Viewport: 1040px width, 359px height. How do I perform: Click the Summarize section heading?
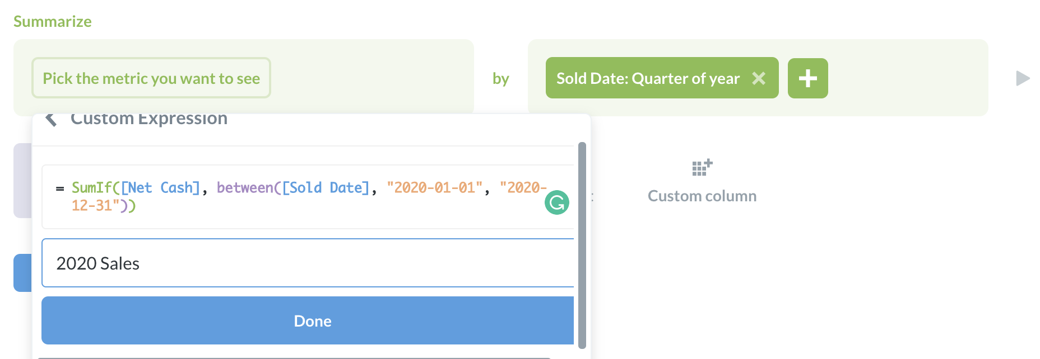[x=53, y=21]
